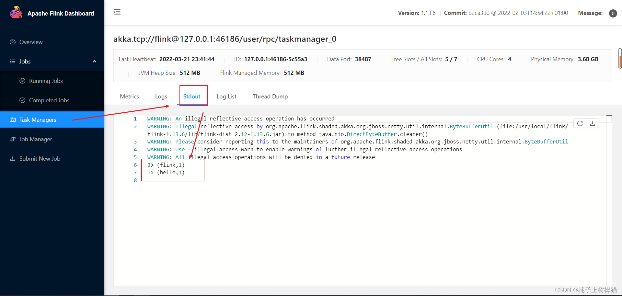
Task: Open the Log List tab
Action: [x=226, y=97]
